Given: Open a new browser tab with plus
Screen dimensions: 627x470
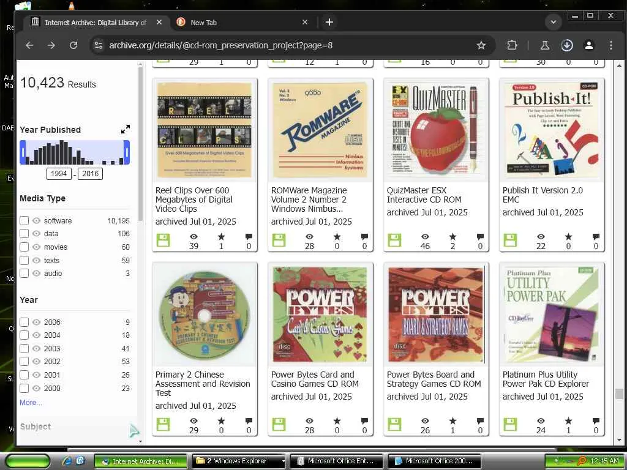Looking at the screenshot, I should pyautogui.click(x=329, y=23).
